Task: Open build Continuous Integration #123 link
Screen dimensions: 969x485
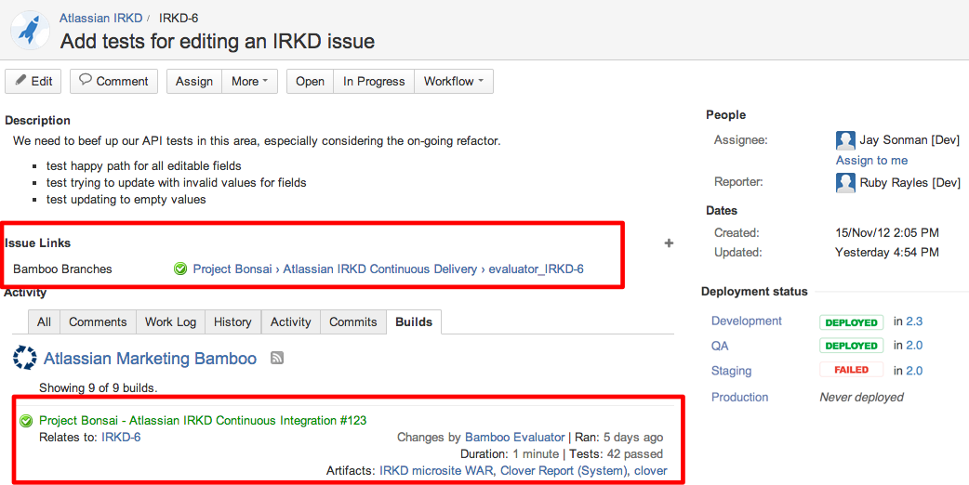Action: click(203, 421)
